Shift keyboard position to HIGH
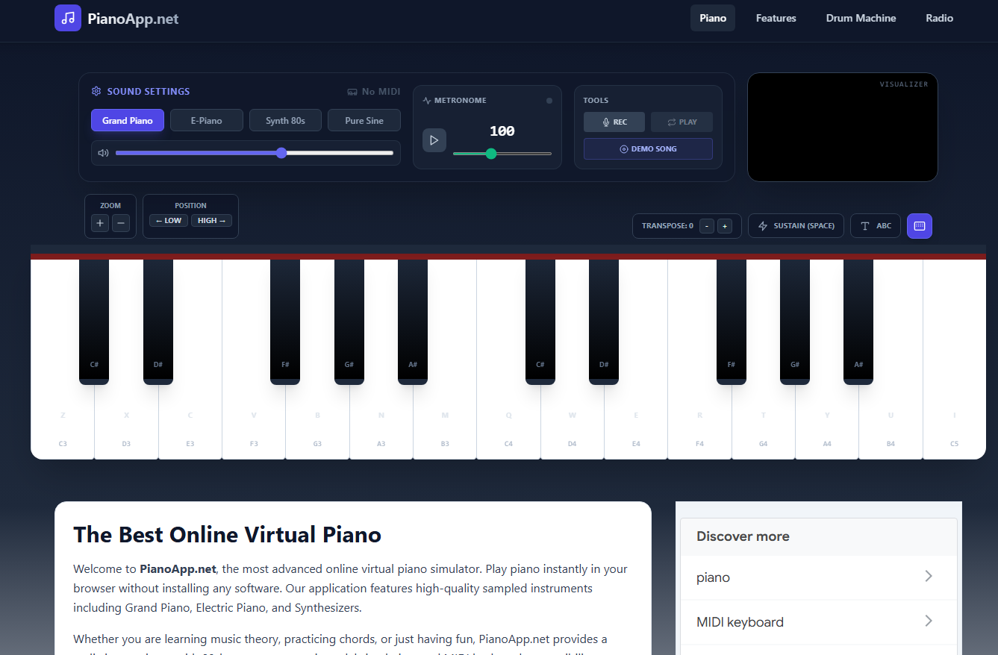The height and width of the screenshot is (655, 998). click(211, 221)
